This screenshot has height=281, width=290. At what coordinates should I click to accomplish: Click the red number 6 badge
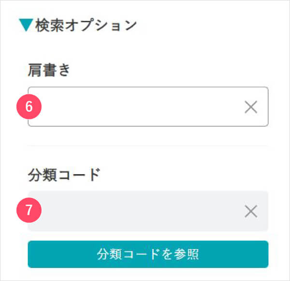[x=29, y=106]
